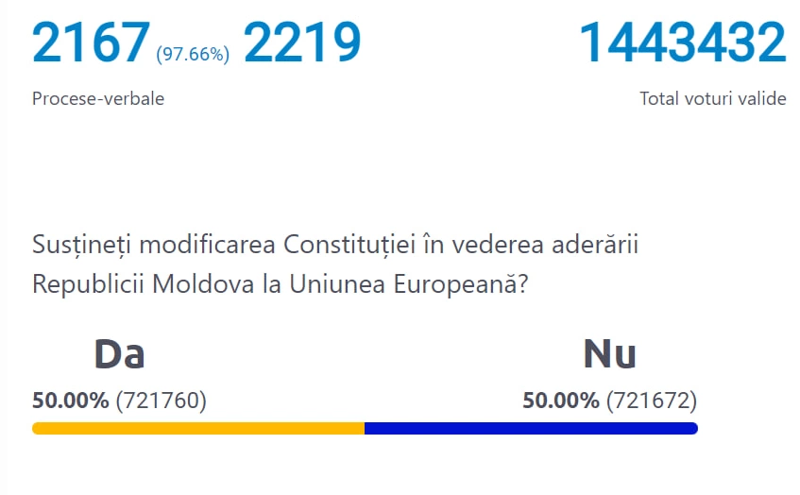Select the Nu option heading
Screen dimensions: 800x495
pyautogui.click(x=609, y=354)
